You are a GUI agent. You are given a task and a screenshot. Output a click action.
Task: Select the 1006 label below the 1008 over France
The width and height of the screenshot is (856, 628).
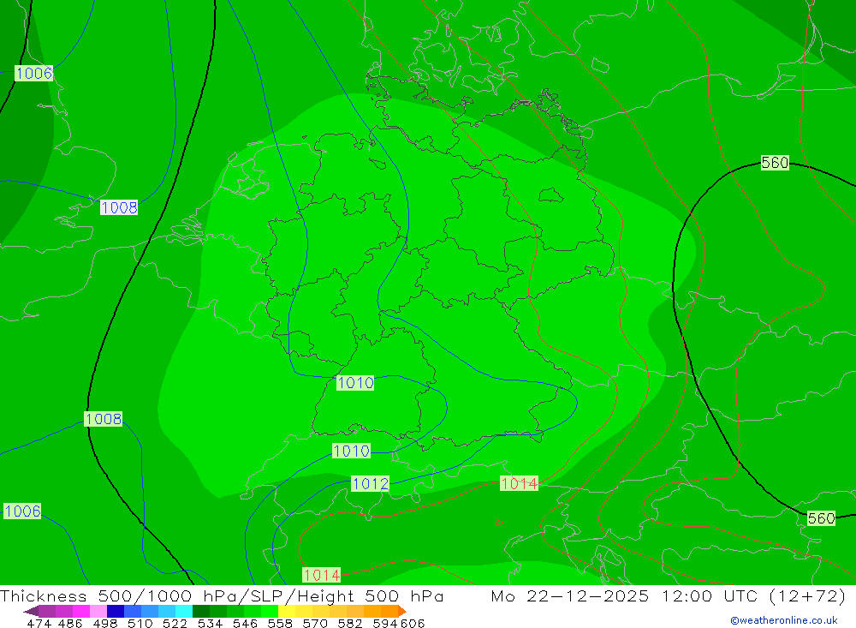tap(22, 511)
